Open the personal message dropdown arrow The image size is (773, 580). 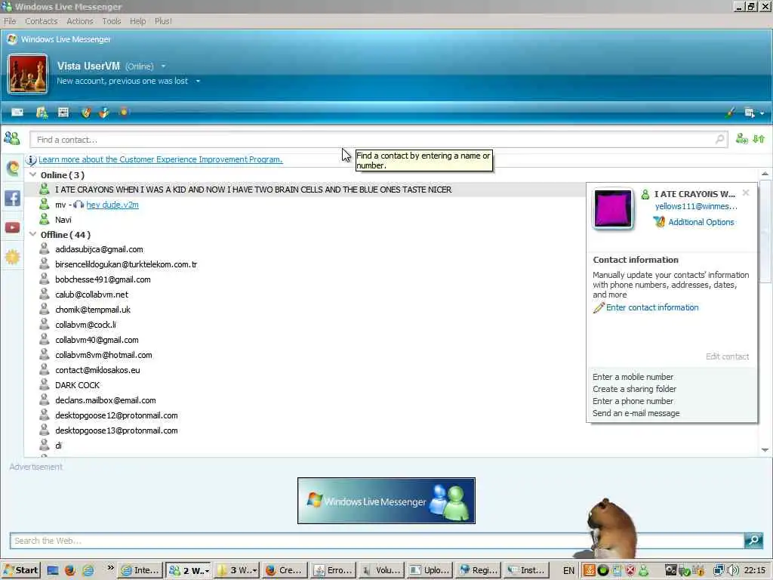pyautogui.click(x=198, y=81)
